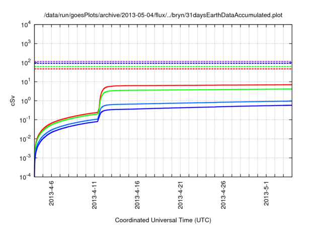Image resolution: width=322 pixels, height=225 pixels.
Task: Click the plot file path title
Action: coord(163,15)
